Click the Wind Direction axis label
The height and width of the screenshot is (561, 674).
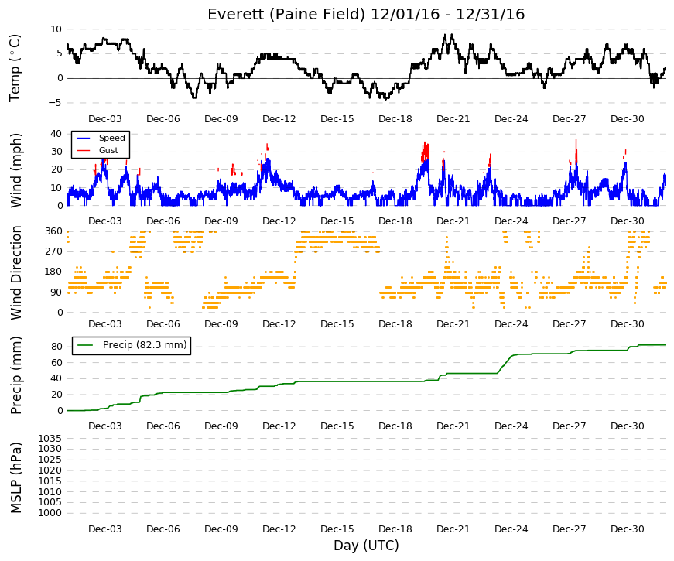click(x=15, y=272)
